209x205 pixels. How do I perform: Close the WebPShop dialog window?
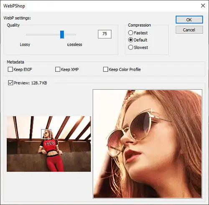tap(203, 6)
